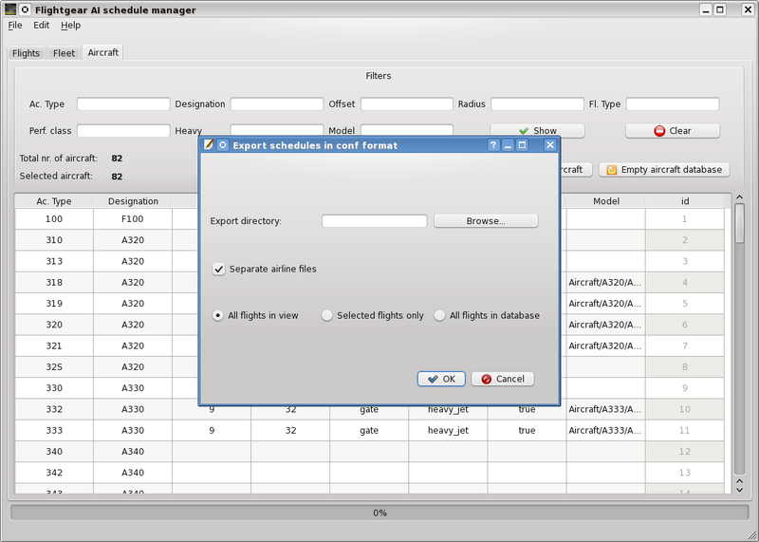Toggle Separate airline files checkbox
Image resolution: width=759 pixels, height=542 pixels.
tap(219, 269)
